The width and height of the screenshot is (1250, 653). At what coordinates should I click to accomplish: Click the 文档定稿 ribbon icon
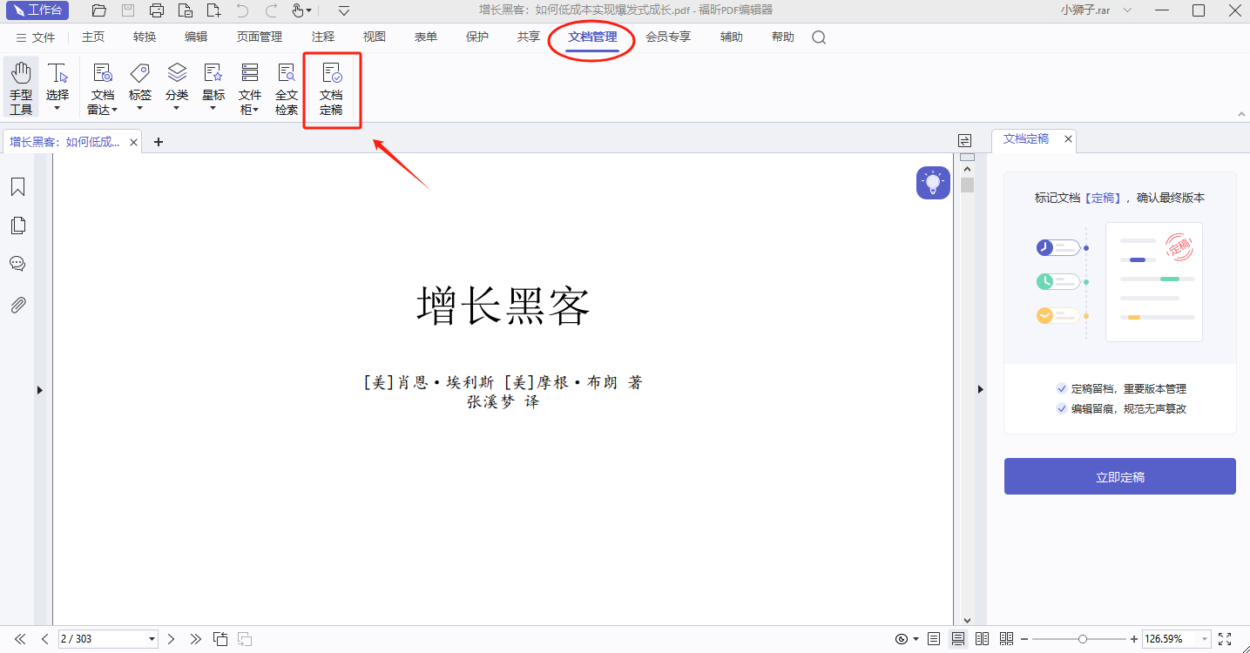coord(331,90)
